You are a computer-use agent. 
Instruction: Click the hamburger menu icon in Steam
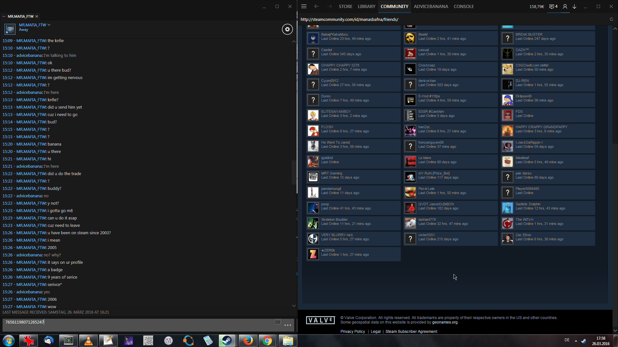coord(304,6)
